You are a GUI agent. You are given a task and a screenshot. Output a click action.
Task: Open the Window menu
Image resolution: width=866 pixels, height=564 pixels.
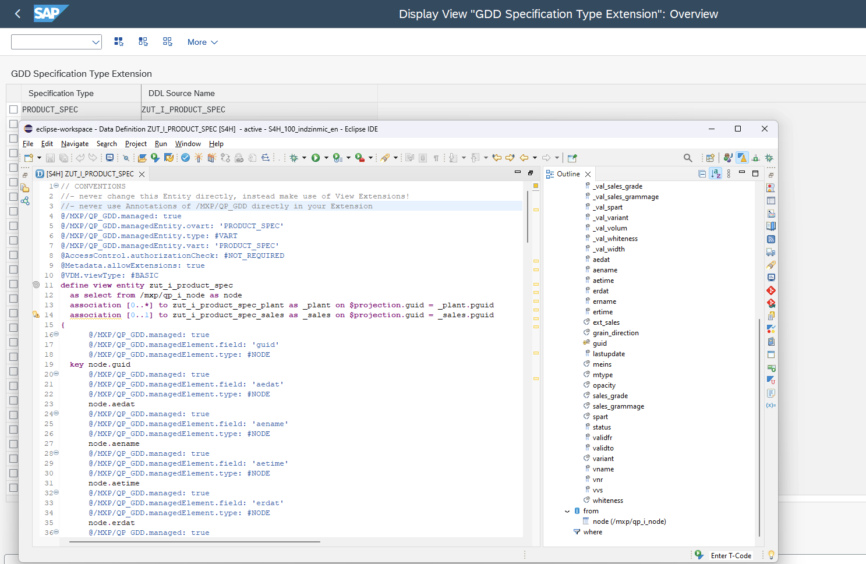pos(188,144)
